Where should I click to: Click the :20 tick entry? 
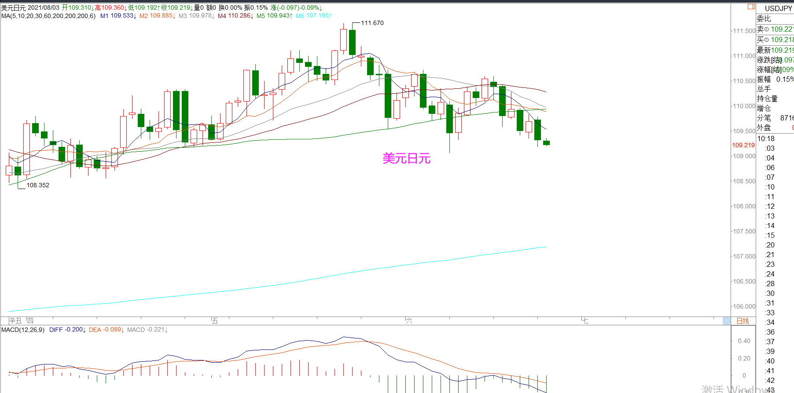pos(770,245)
